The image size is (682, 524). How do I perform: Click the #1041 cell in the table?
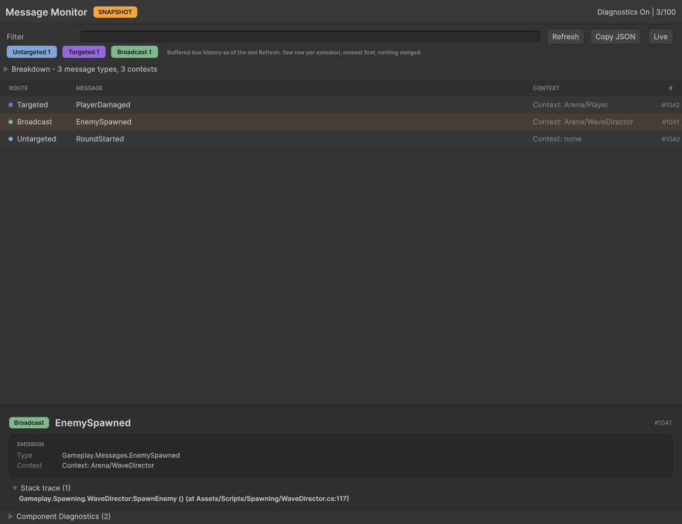pyautogui.click(x=670, y=122)
